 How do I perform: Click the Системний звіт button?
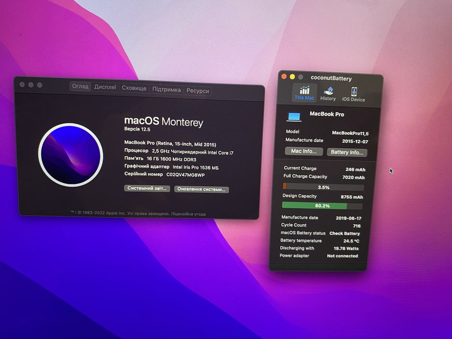pyautogui.click(x=147, y=188)
